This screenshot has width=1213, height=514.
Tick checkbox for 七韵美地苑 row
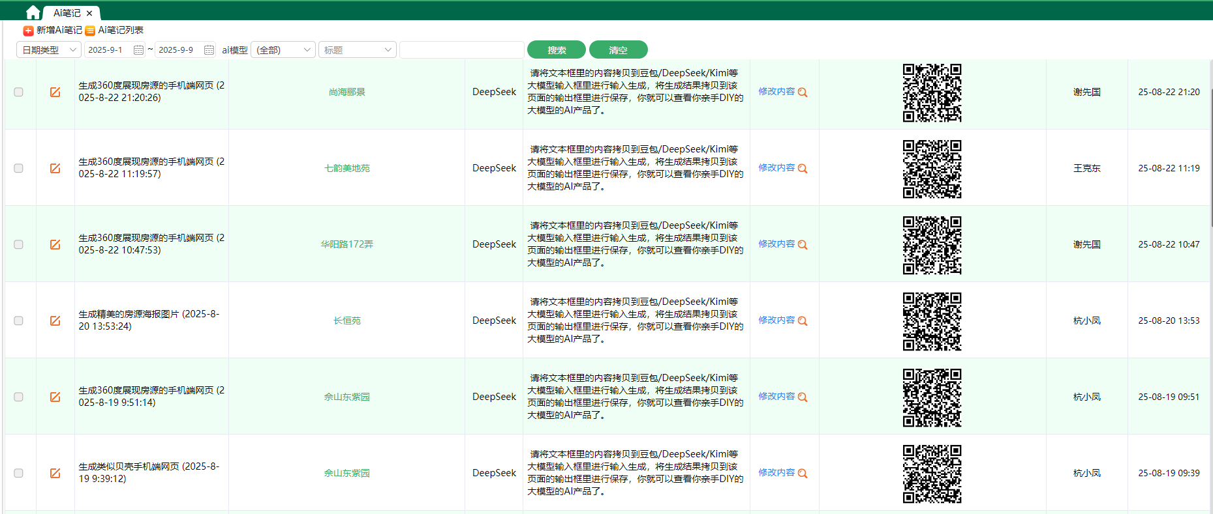[18, 168]
